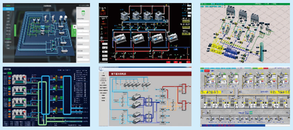Select the leftmost chiller in the black schematic panel

[x=120, y=38]
